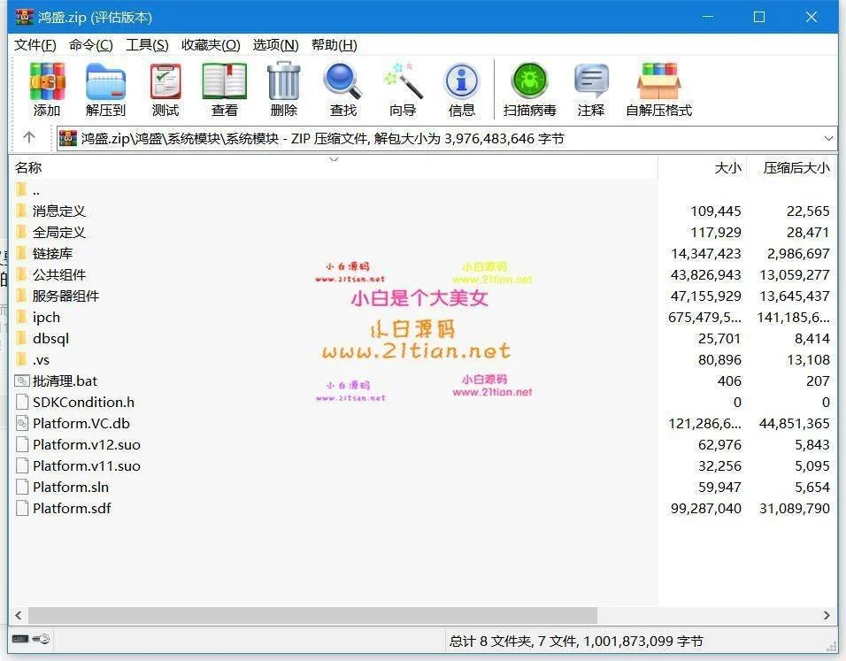Sort by the 名称 column header
The width and height of the screenshot is (846, 661).
coord(28,167)
